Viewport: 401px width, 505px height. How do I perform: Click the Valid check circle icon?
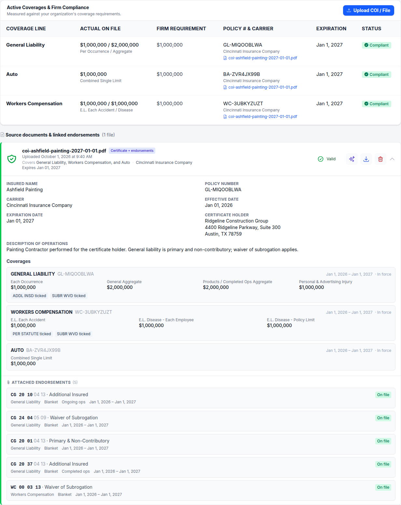(x=321, y=159)
